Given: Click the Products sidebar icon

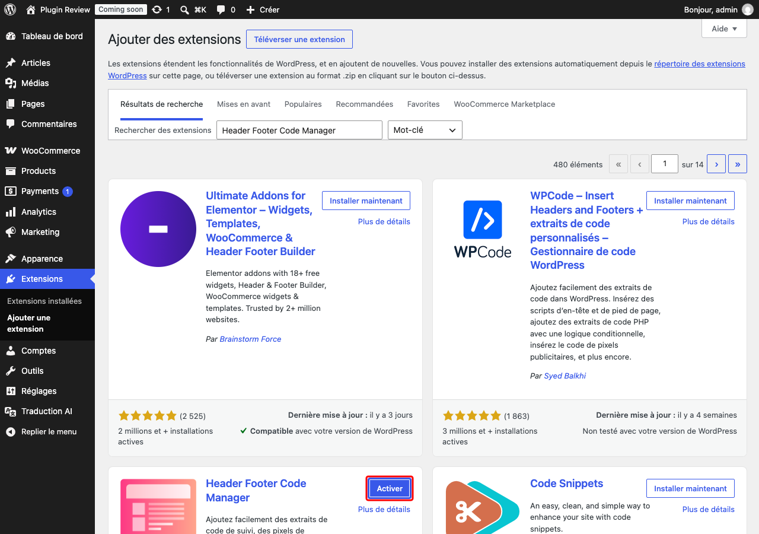Looking at the screenshot, I should pos(11,171).
